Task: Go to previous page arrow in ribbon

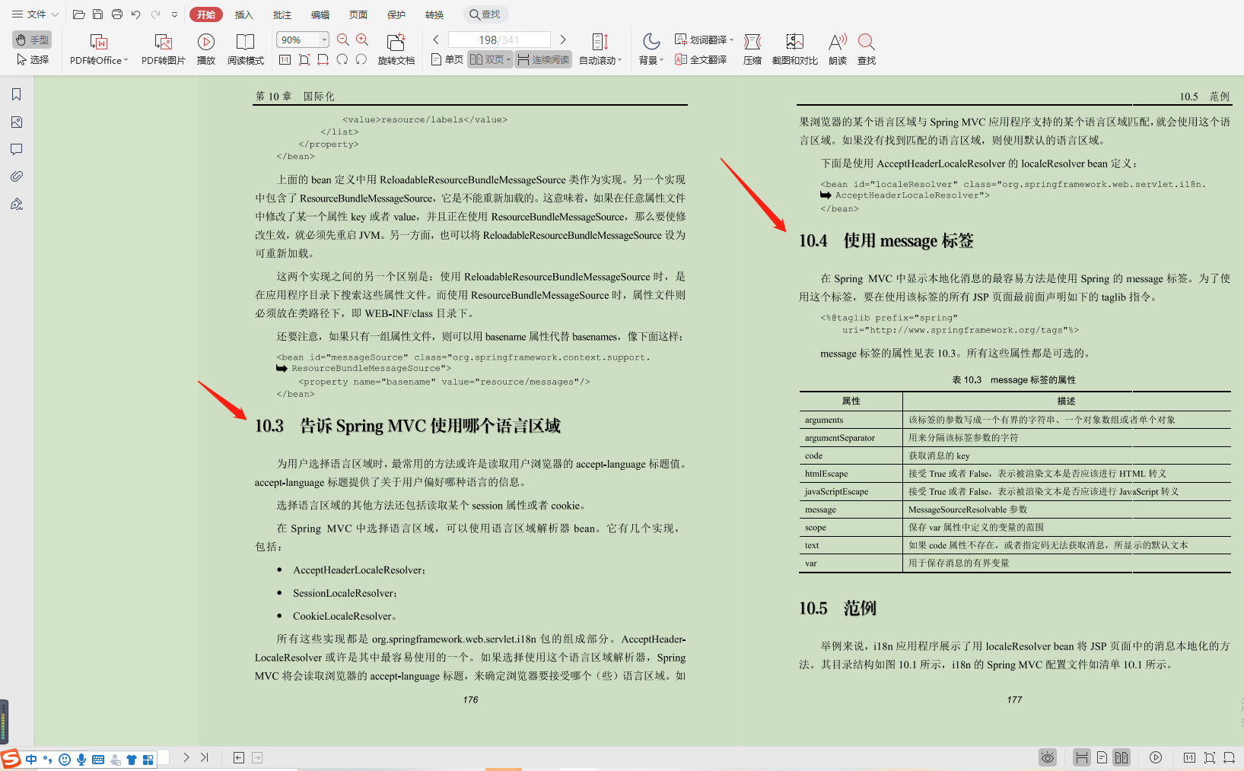Action: tap(436, 40)
